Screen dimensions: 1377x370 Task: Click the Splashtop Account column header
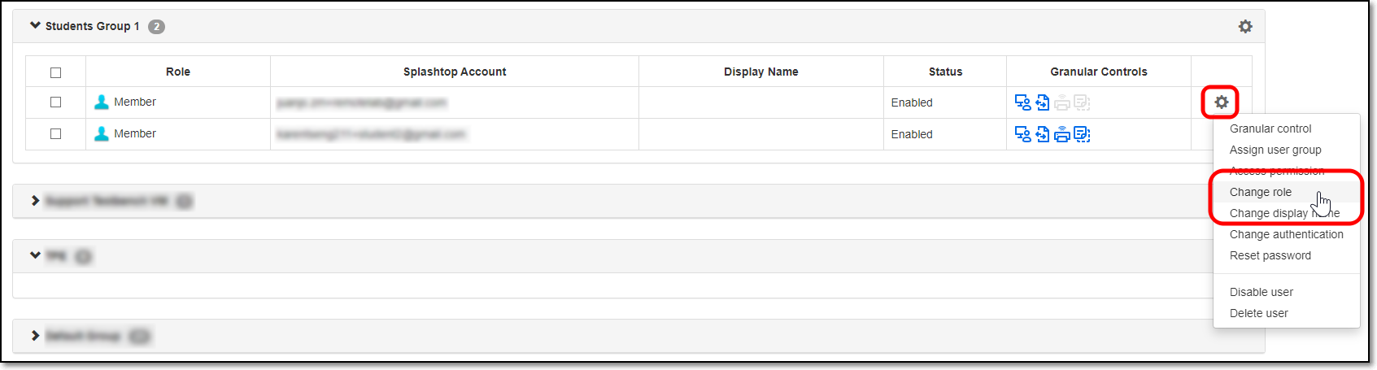click(x=455, y=72)
